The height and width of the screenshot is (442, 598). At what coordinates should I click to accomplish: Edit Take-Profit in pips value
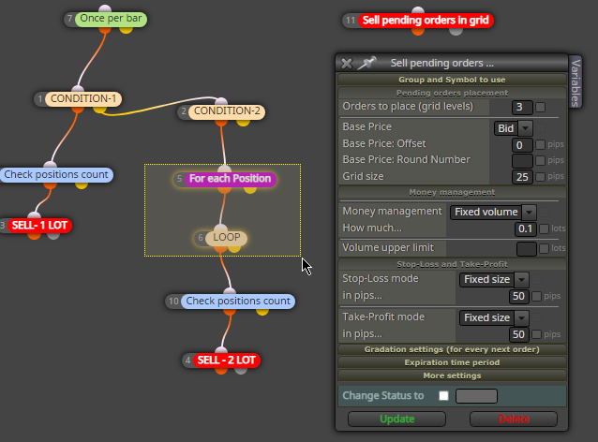click(518, 334)
